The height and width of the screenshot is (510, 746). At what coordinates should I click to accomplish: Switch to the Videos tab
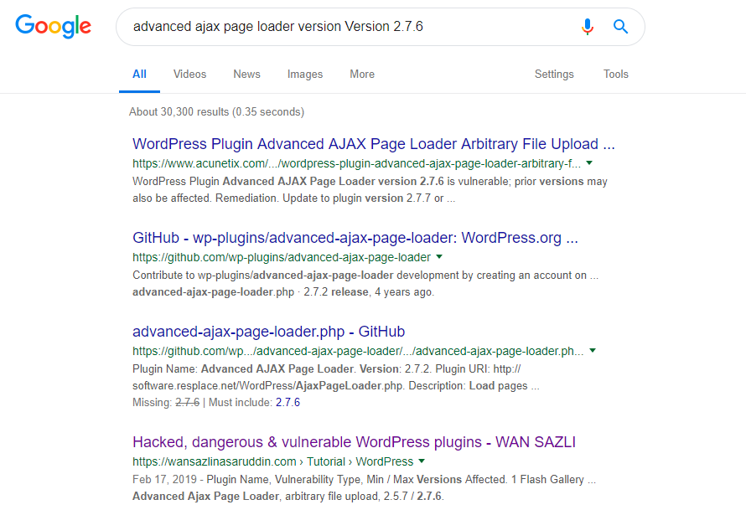(x=189, y=75)
